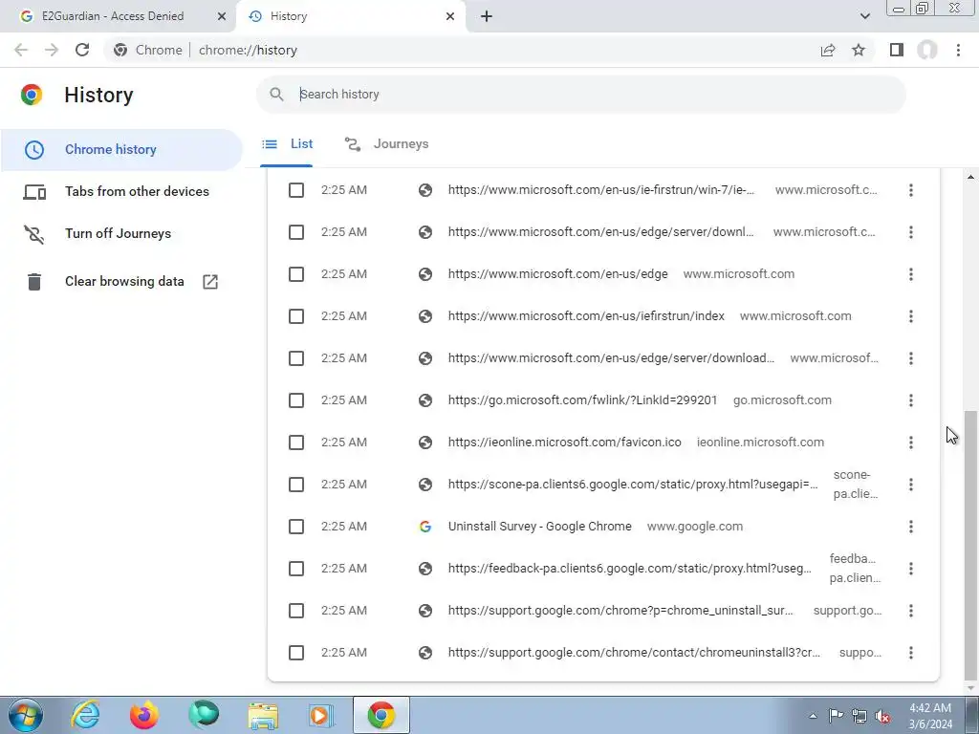Click the Google favicon of Uninstall Survey
Image resolution: width=979 pixels, height=734 pixels.
click(x=425, y=527)
